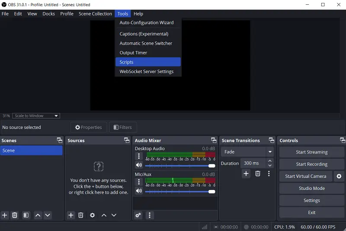Viewport: 346px width, 231px height.
Task: Adjust the Mic/Aux volume slider
Action: (180, 192)
